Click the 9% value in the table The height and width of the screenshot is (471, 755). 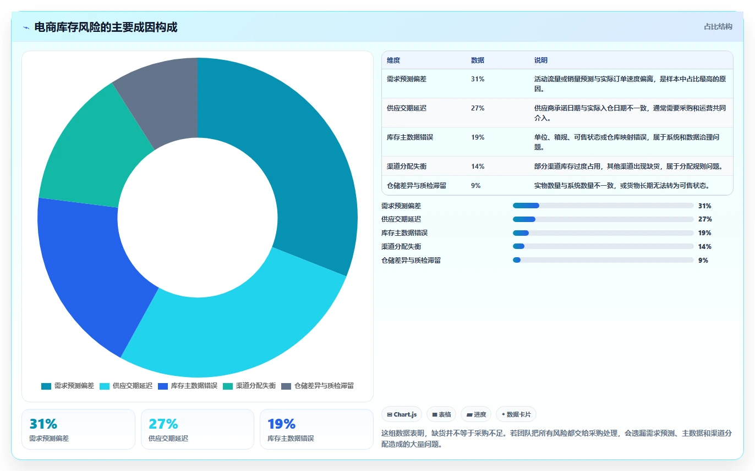tap(476, 186)
